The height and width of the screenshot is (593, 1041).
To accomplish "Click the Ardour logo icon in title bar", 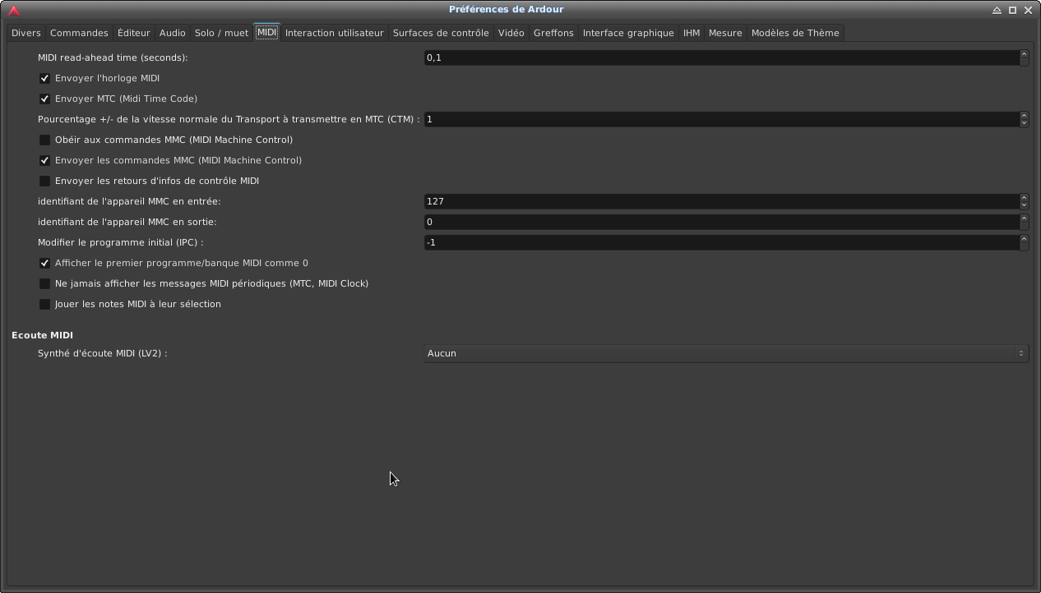I will point(14,10).
